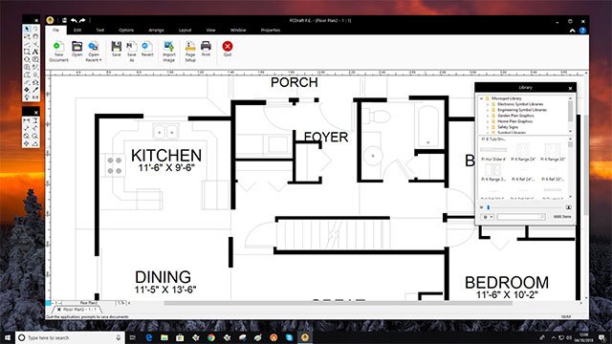Open the Properties ribbon tab
This screenshot has height=344, width=612.
coord(271,30)
